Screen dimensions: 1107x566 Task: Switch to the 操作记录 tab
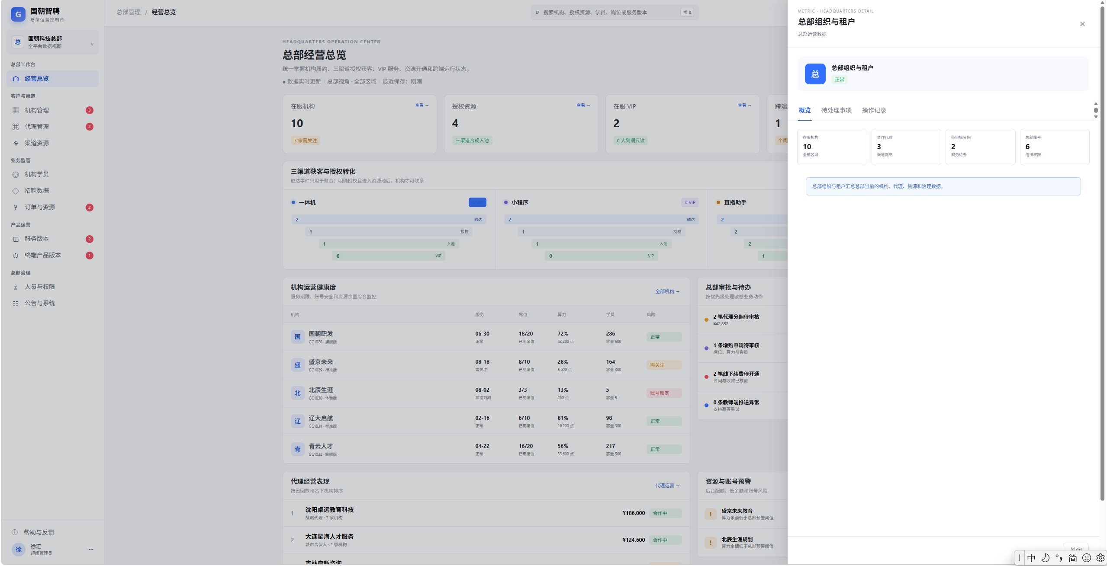click(x=873, y=110)
